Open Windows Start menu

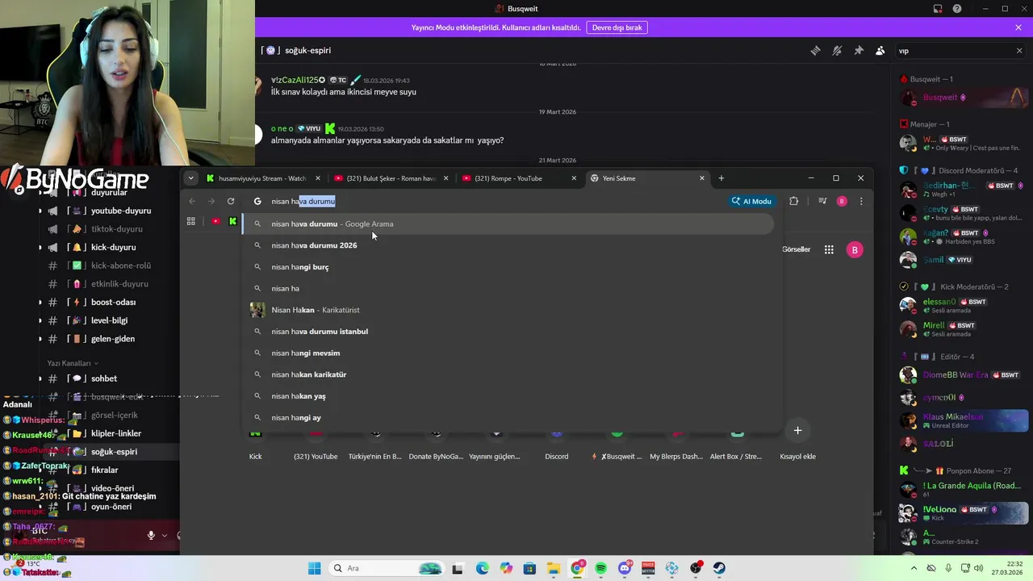315,568
